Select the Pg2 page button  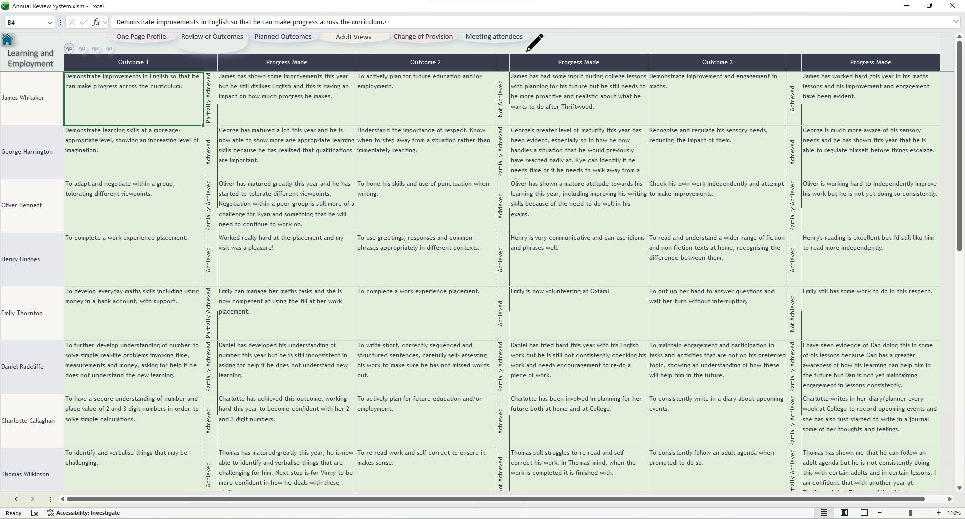[x=82, y=48]
